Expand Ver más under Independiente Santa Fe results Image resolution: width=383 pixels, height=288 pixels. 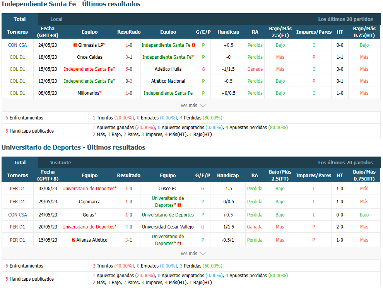point(193,106)
